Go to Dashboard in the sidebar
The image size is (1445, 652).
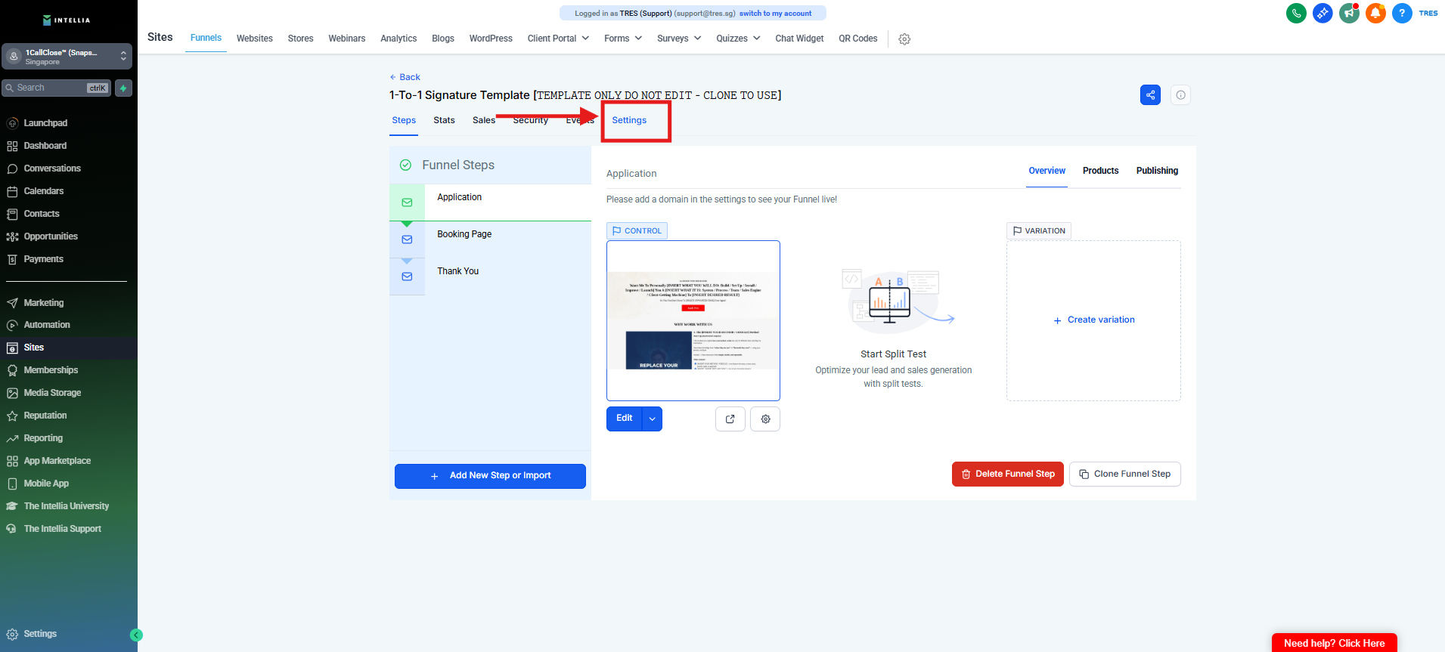(45, 146)
